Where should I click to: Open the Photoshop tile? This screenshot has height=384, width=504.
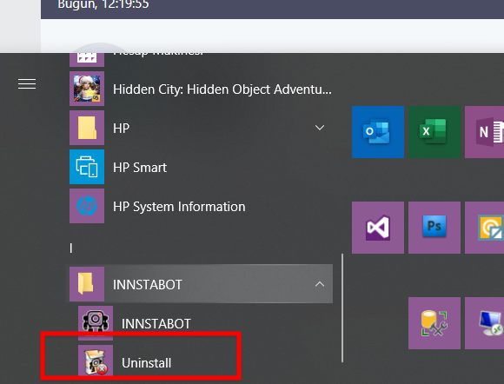pyautogui.click(x=434, y=228)
